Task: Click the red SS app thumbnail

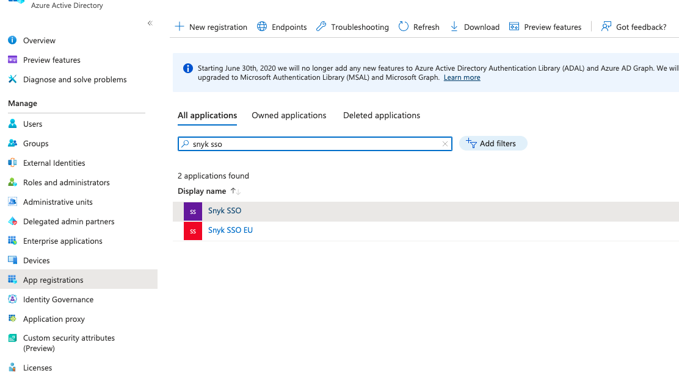Action: [x=193, y=231]
